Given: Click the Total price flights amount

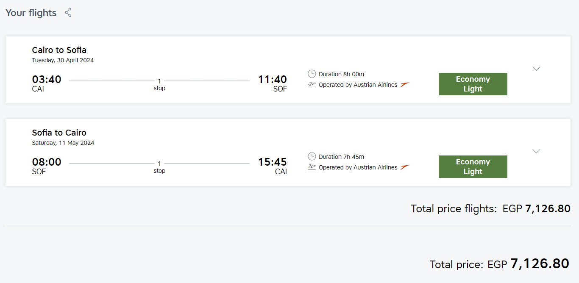Looking at the screenshot, I should [548, 208].
